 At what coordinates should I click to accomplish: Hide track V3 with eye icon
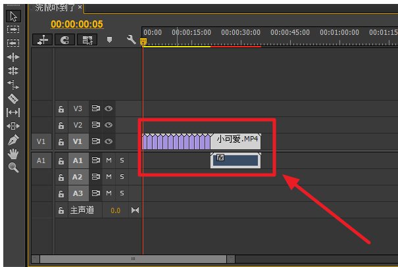[109, 109]
